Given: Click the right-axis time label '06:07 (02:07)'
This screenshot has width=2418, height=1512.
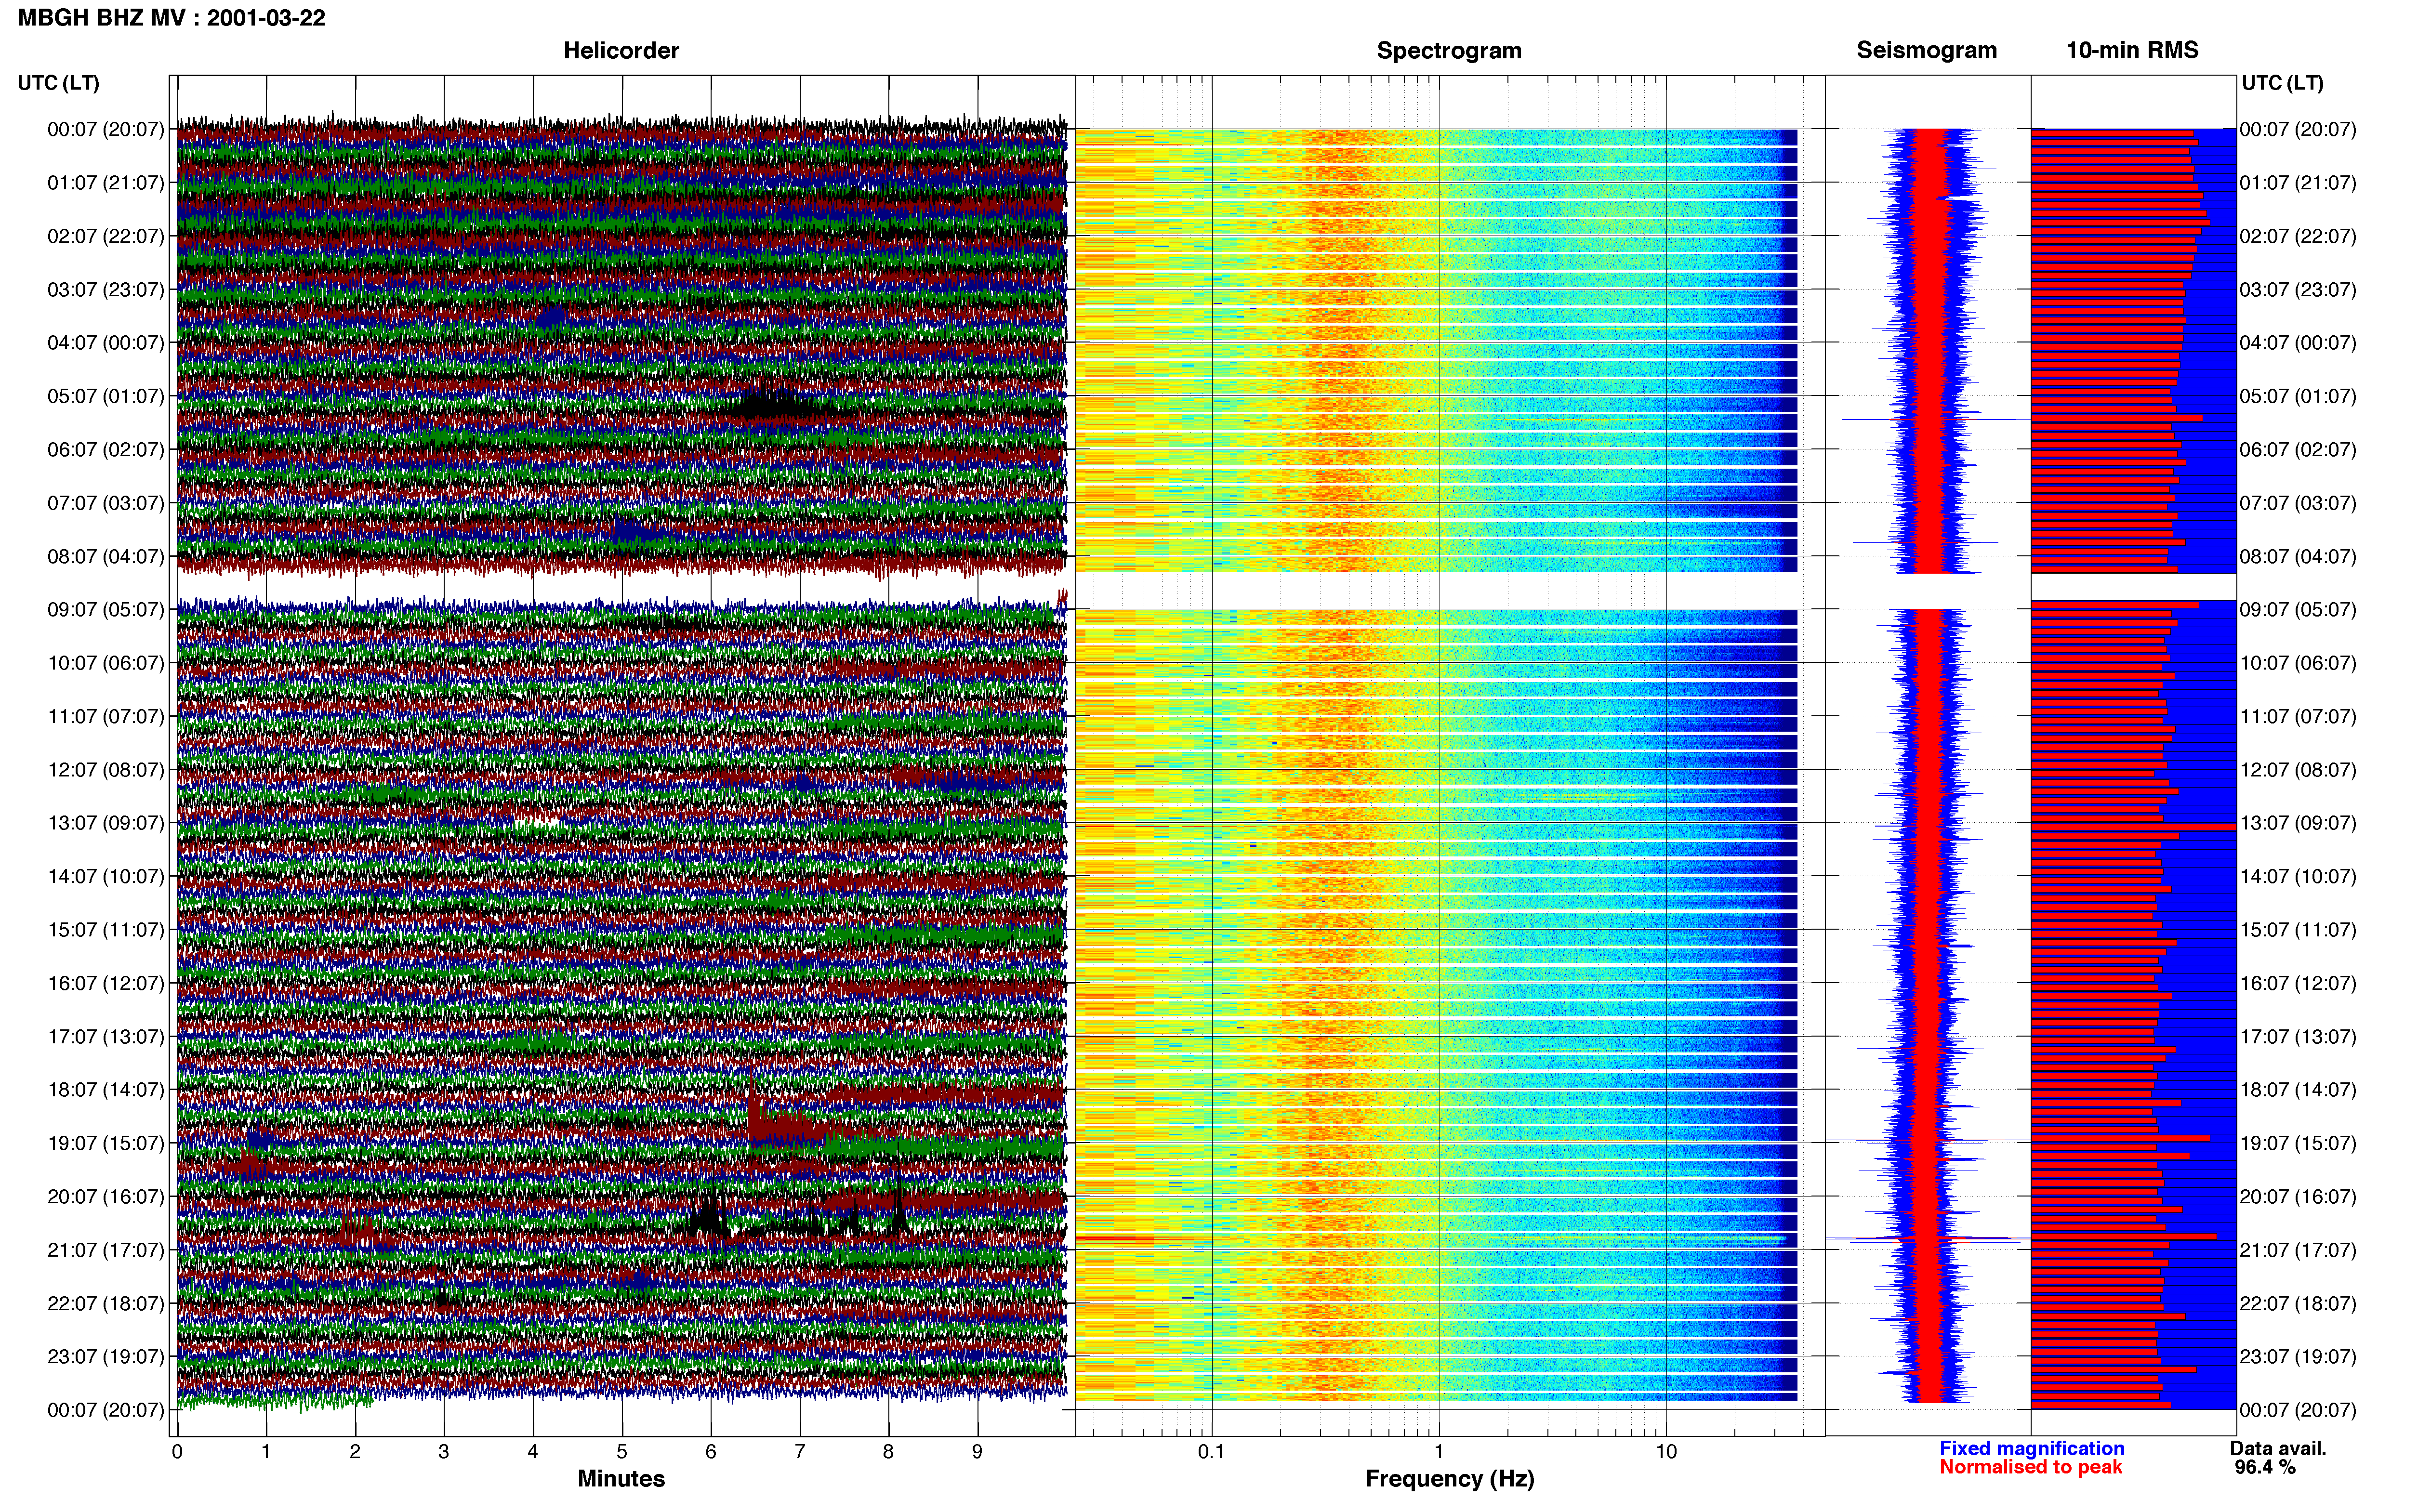Looking at the screenshot, I should tap(2298, 450).
